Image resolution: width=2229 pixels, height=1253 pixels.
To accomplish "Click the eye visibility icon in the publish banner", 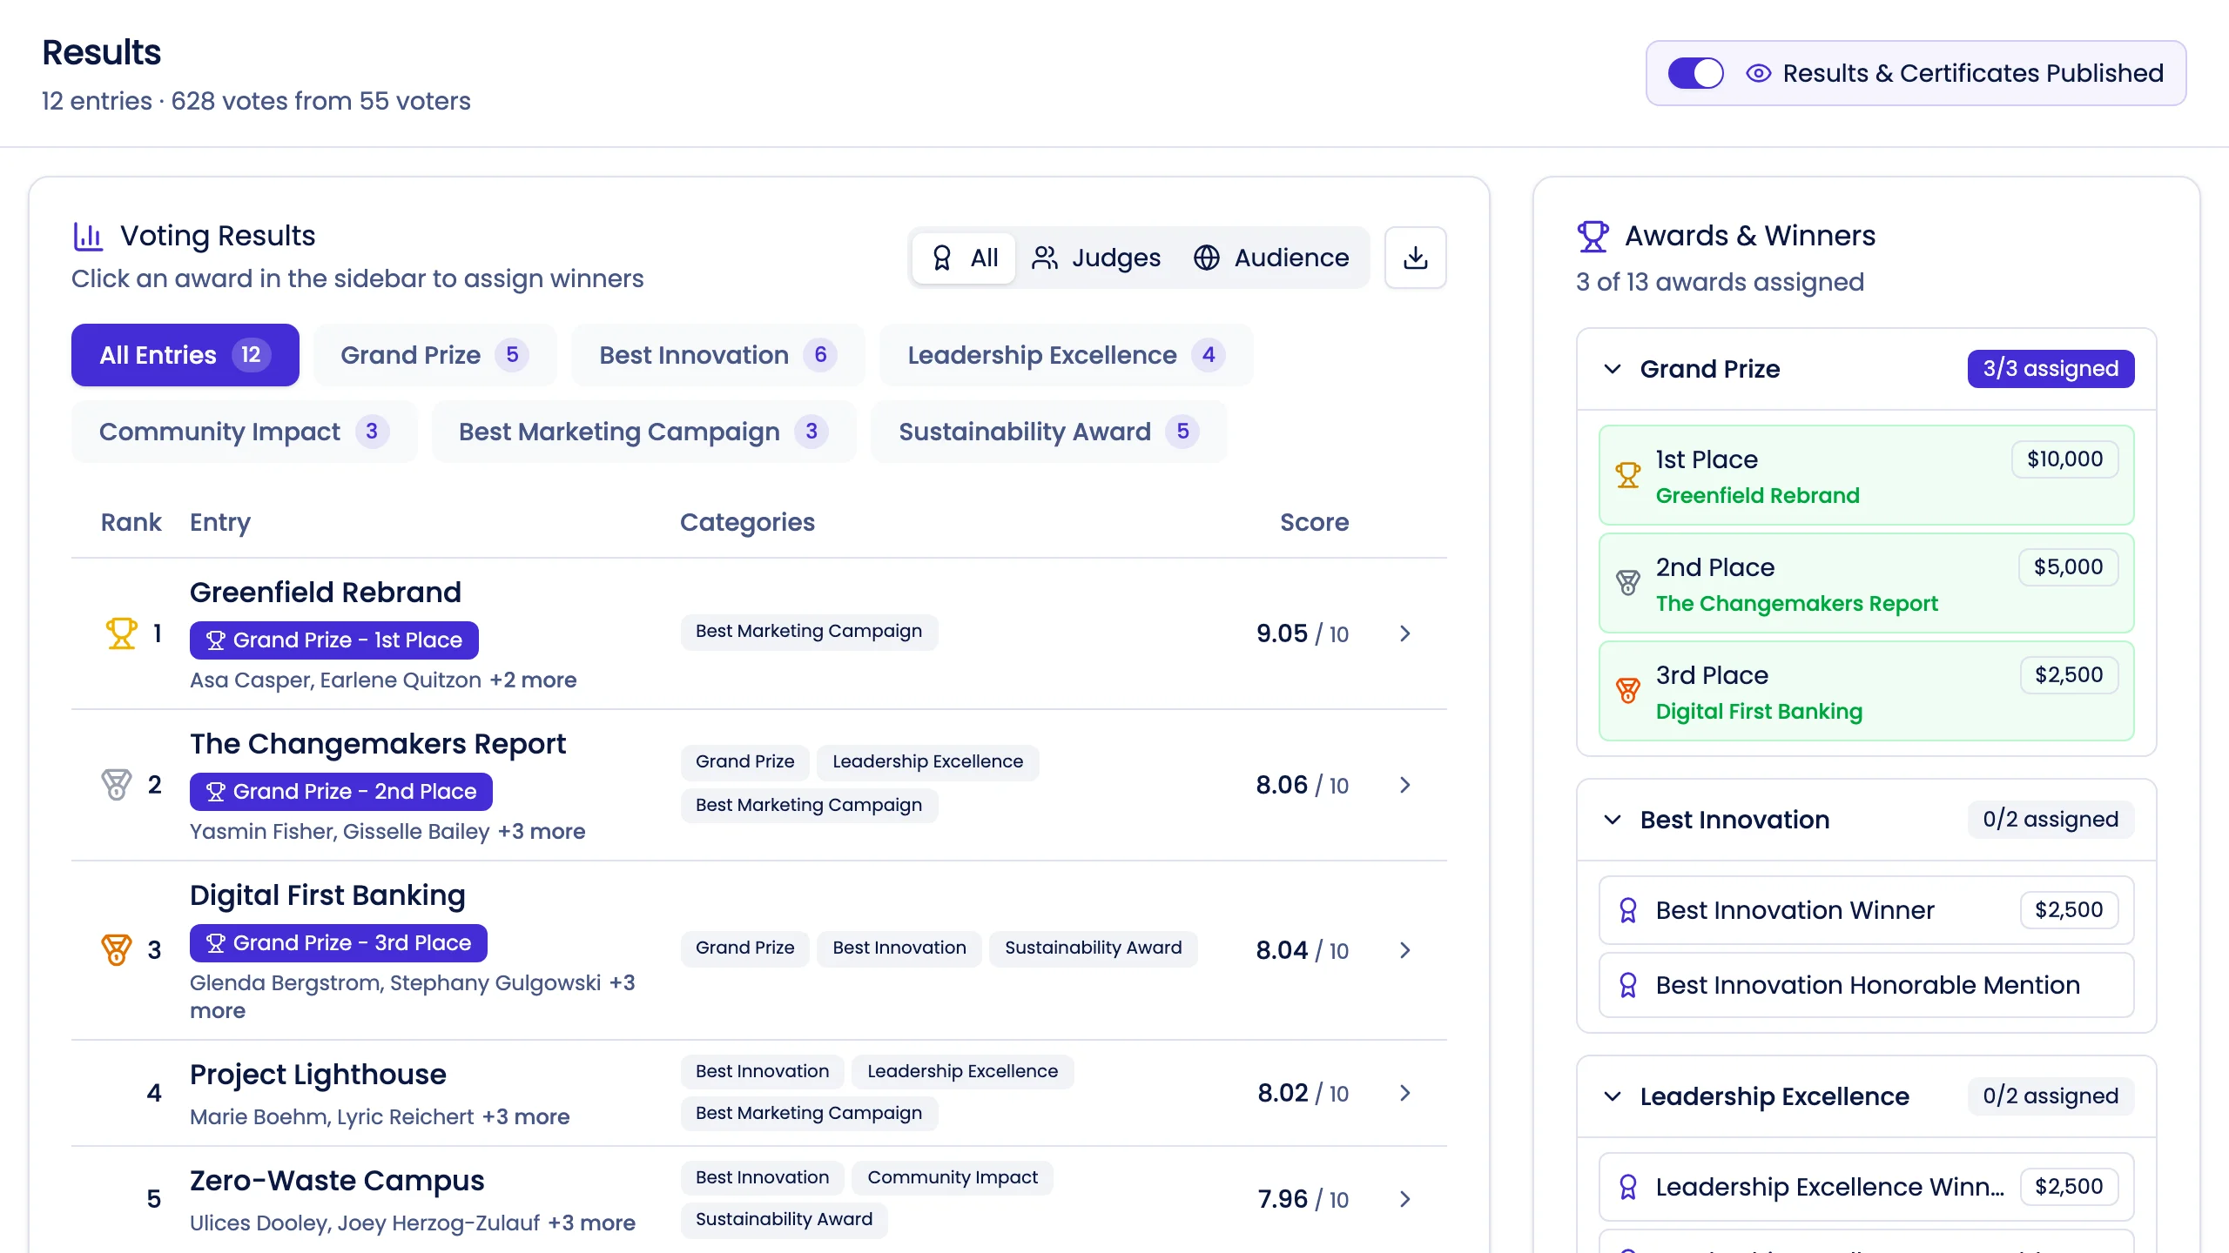I will pyautogui.click(x=1760, y=73).
